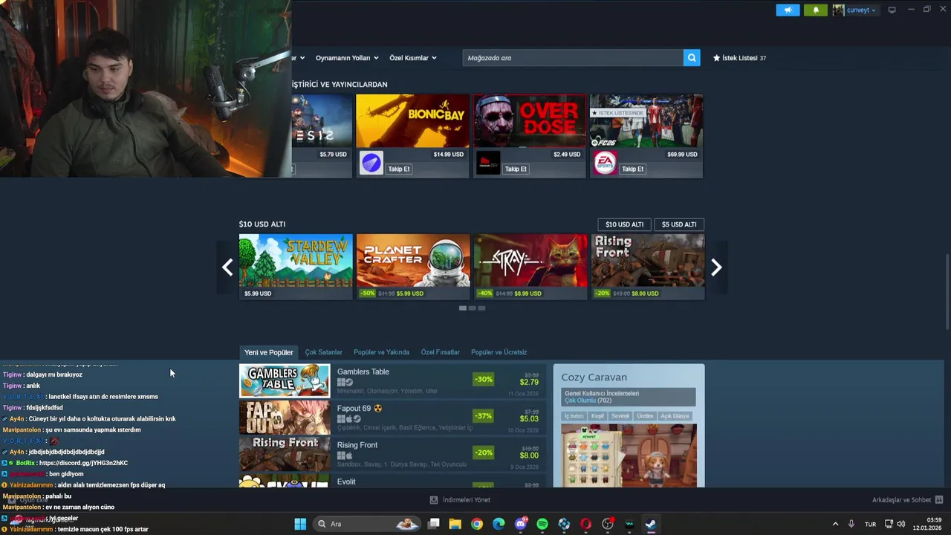Select the Yeni ve Popüler tab
This screenshot has height=535, width=951.
pos(269,352)
